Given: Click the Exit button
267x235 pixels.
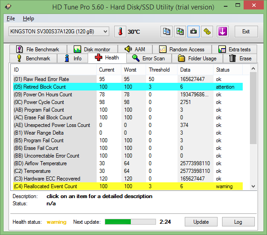Looking at the screenshot, I should pos(246,32).
